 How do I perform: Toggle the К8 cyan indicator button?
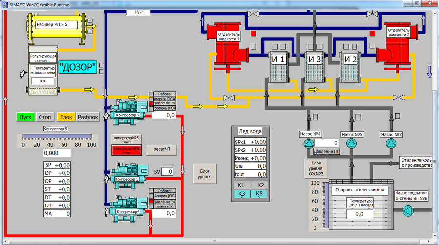(260, 194)
